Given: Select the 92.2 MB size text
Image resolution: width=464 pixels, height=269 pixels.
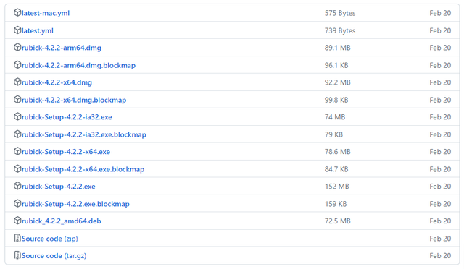Looking at the screenshot, I should pos(338,82).
